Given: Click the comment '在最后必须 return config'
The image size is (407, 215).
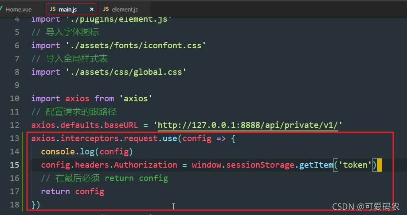Looking at the screenshot, I should (104, 178).
